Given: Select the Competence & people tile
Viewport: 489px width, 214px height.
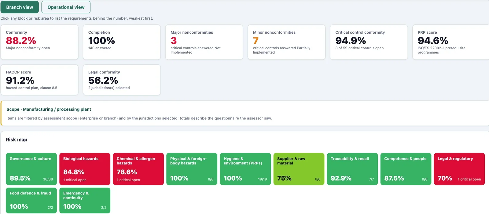Looking at the screenshot, I should pos(406,169).
